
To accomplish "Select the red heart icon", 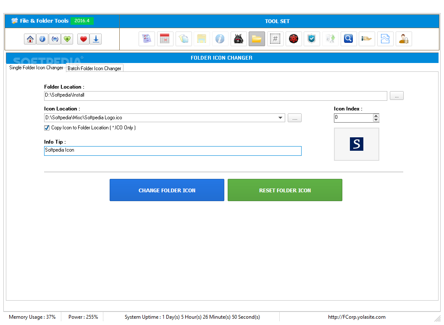I will pos(84,39).
